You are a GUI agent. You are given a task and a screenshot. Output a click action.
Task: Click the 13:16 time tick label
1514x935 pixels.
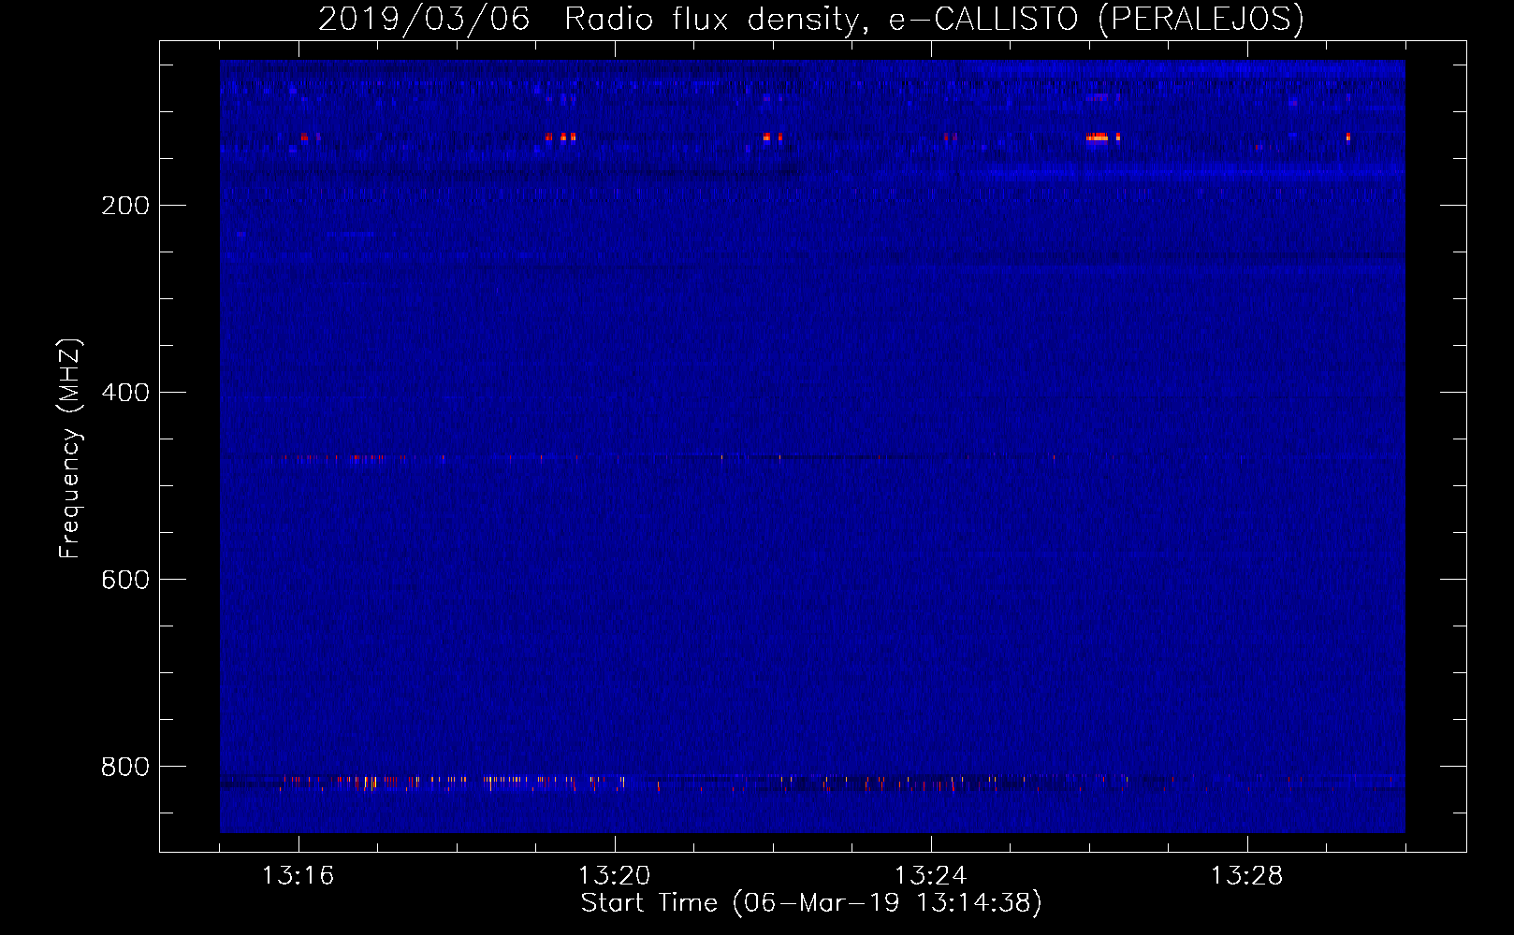point(298,876)
